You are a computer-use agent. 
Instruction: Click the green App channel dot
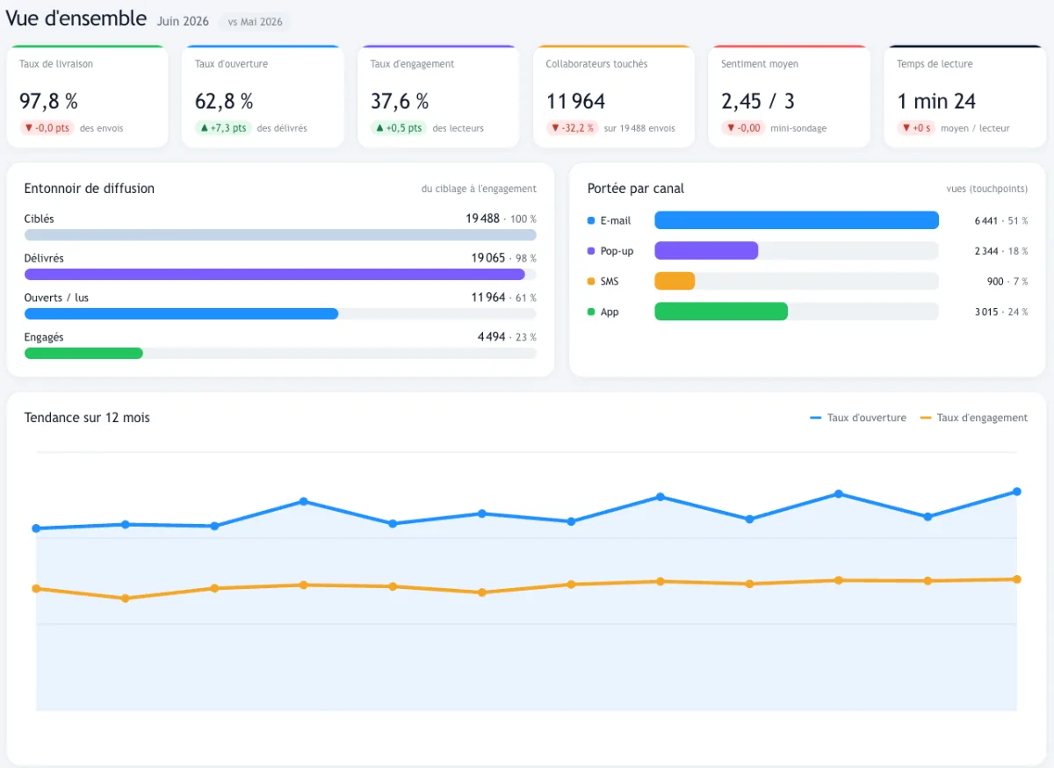tap(591, 312)
